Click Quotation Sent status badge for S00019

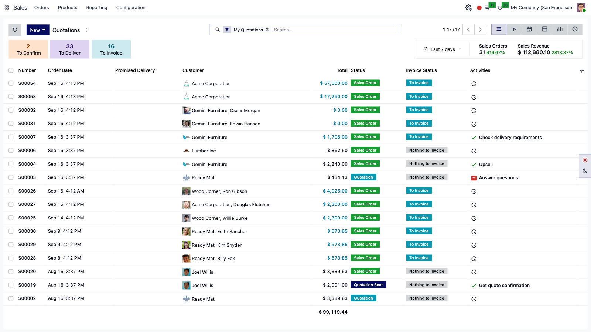[368, 285]
